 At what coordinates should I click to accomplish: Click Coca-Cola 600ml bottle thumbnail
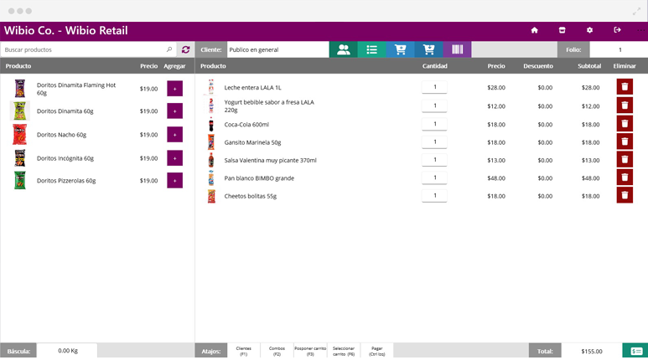pyautogui.click(x=211, y=124)
